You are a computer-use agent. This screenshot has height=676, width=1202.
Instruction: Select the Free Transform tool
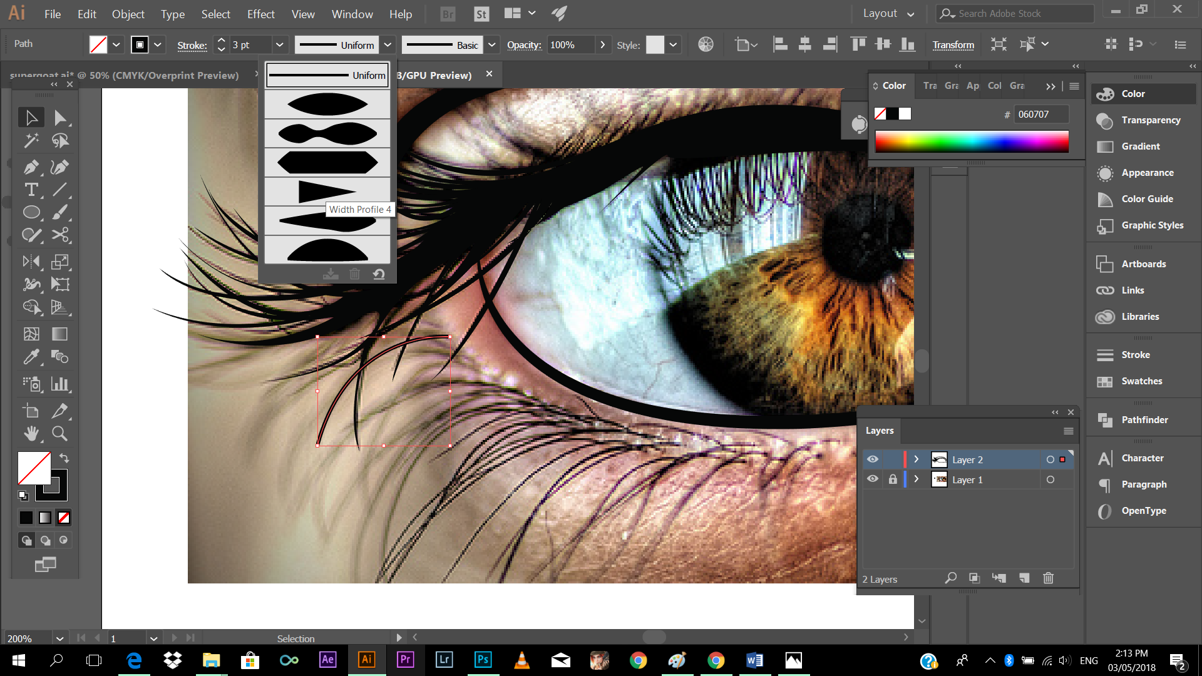point(60,284)
